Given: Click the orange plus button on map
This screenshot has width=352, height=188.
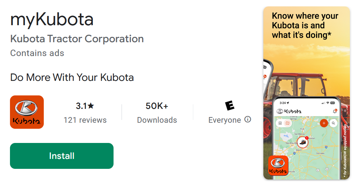Looking at the screenshot, I should tap(324, 123).
